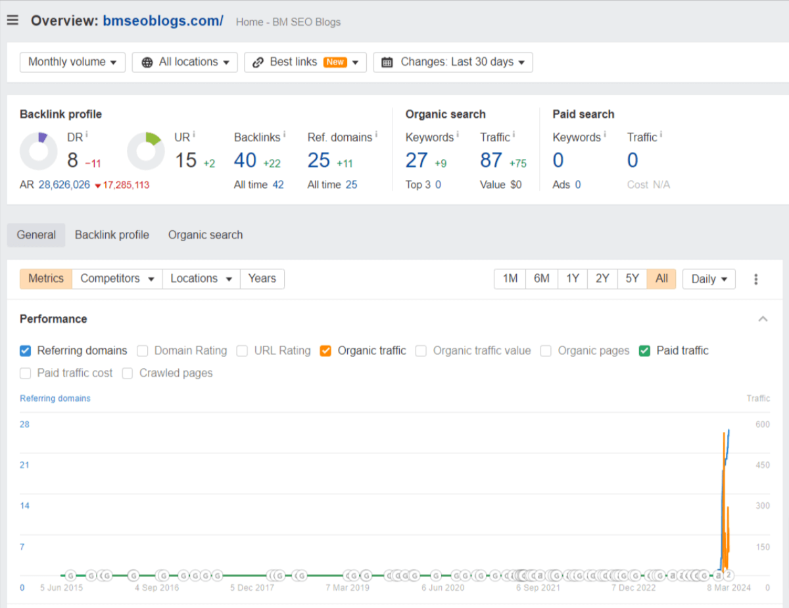
Task: Click the Paid search Traffic info icon
Action: (x=661, y=134)
